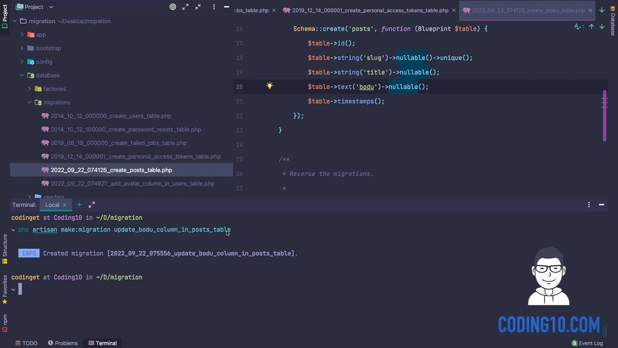Expand all in Project panel
This screenshot has width=618, height=348.
185,7
